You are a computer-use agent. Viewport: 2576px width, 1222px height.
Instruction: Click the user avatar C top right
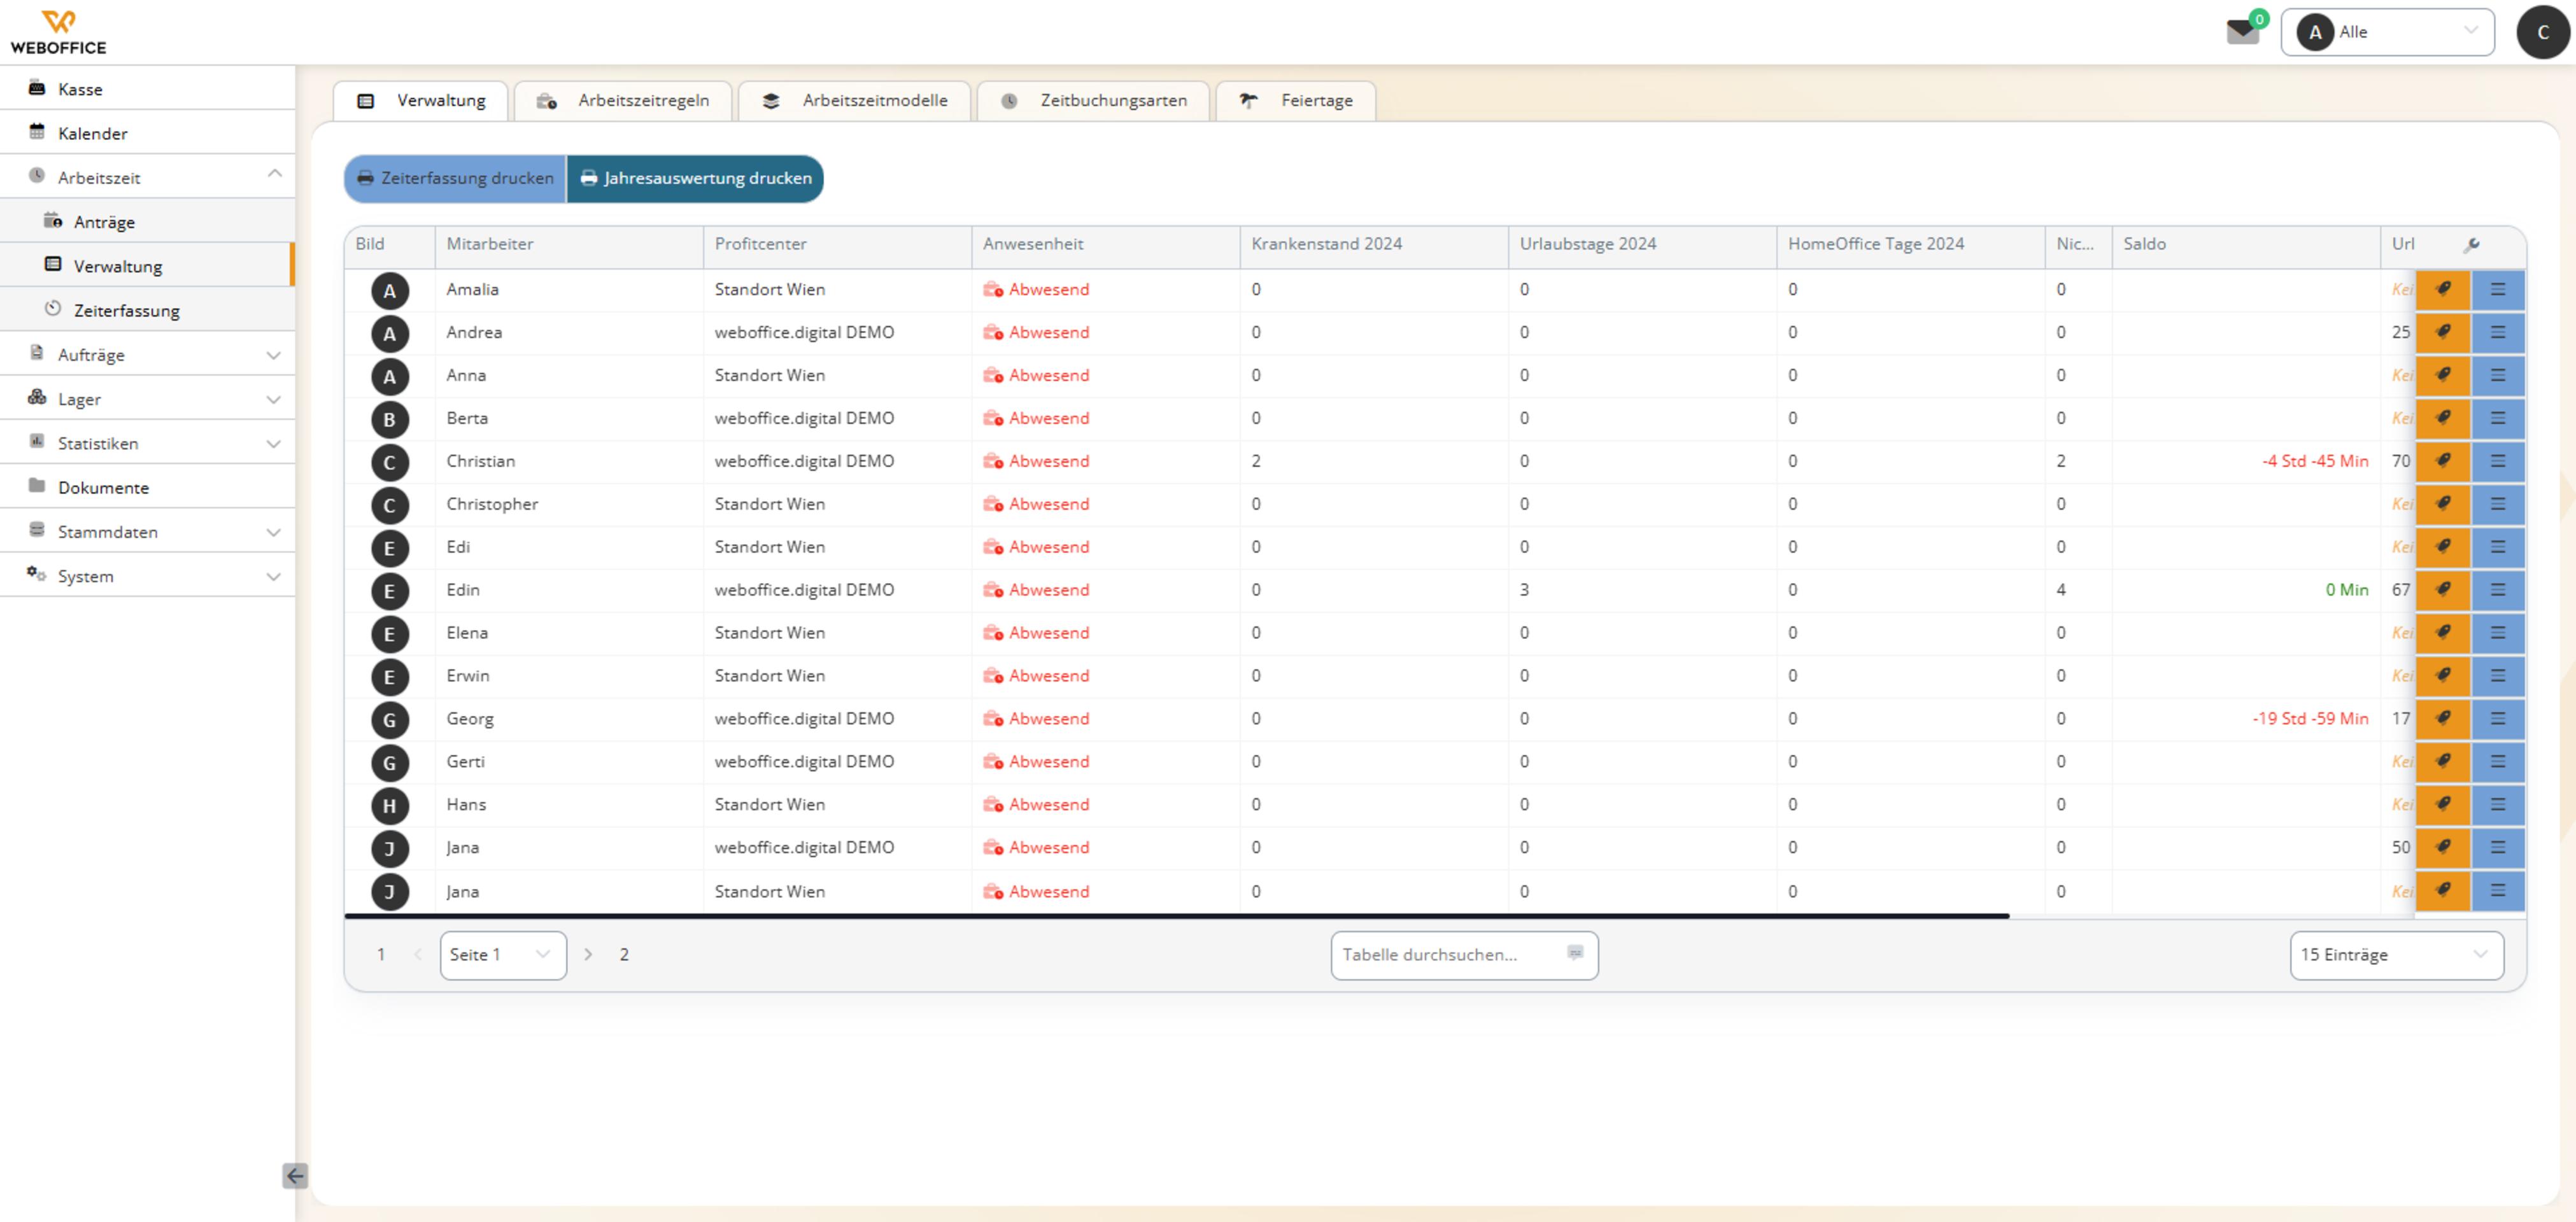[2542, 32]
